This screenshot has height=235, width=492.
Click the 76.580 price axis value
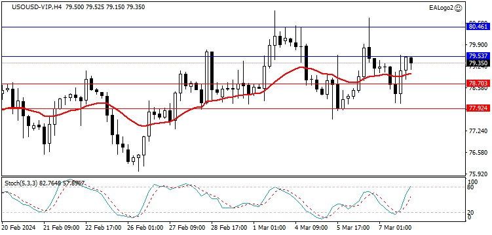point(478,153)
